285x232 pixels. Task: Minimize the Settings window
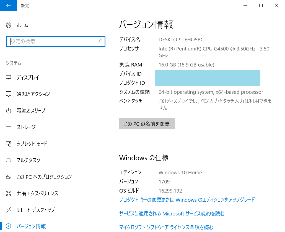(x=245, y=6)
